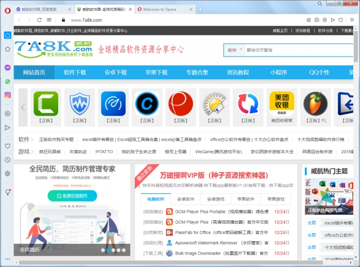
Task: Search tabs with magnifier icon
Action: click(x=320, y=4)
